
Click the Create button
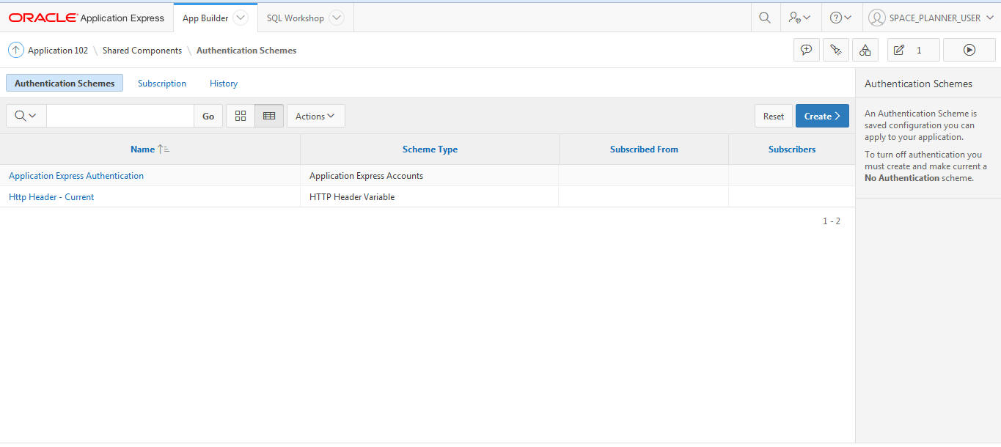point(822,116)
